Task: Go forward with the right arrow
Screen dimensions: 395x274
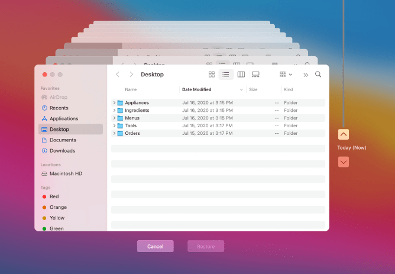Action: (x=131, y=75)
